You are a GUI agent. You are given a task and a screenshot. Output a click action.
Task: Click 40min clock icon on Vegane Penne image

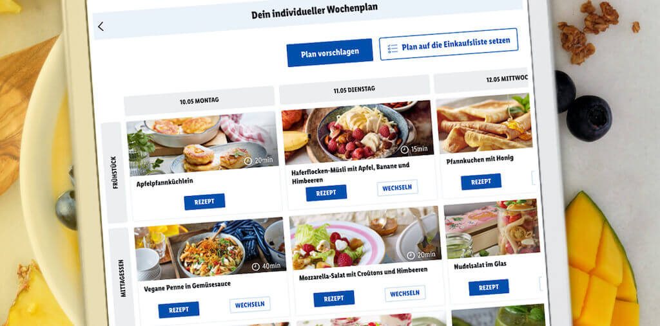pos(255,267)
